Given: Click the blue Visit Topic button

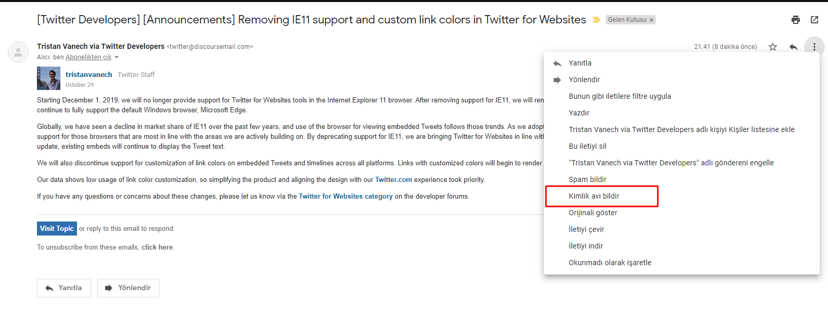Looking at the screenshot, I should click(x=57, y=228).
